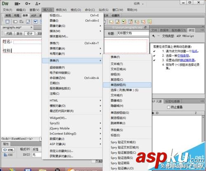Open the gear Extend Dreamweaver menu
This screenshot has height=171, width=206.
click(28, 4)
